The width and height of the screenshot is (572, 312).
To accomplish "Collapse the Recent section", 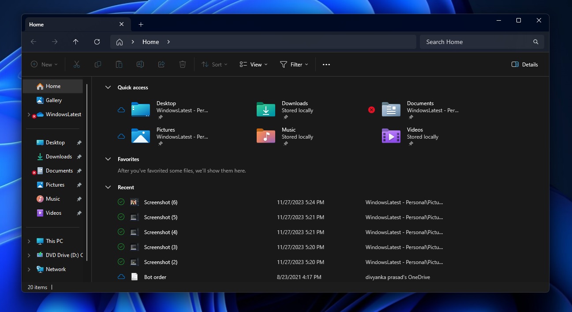I will [108, 187].
